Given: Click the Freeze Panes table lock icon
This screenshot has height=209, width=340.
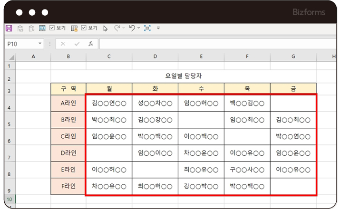Looking at the screenshot, I should click(x=74, y=28).
